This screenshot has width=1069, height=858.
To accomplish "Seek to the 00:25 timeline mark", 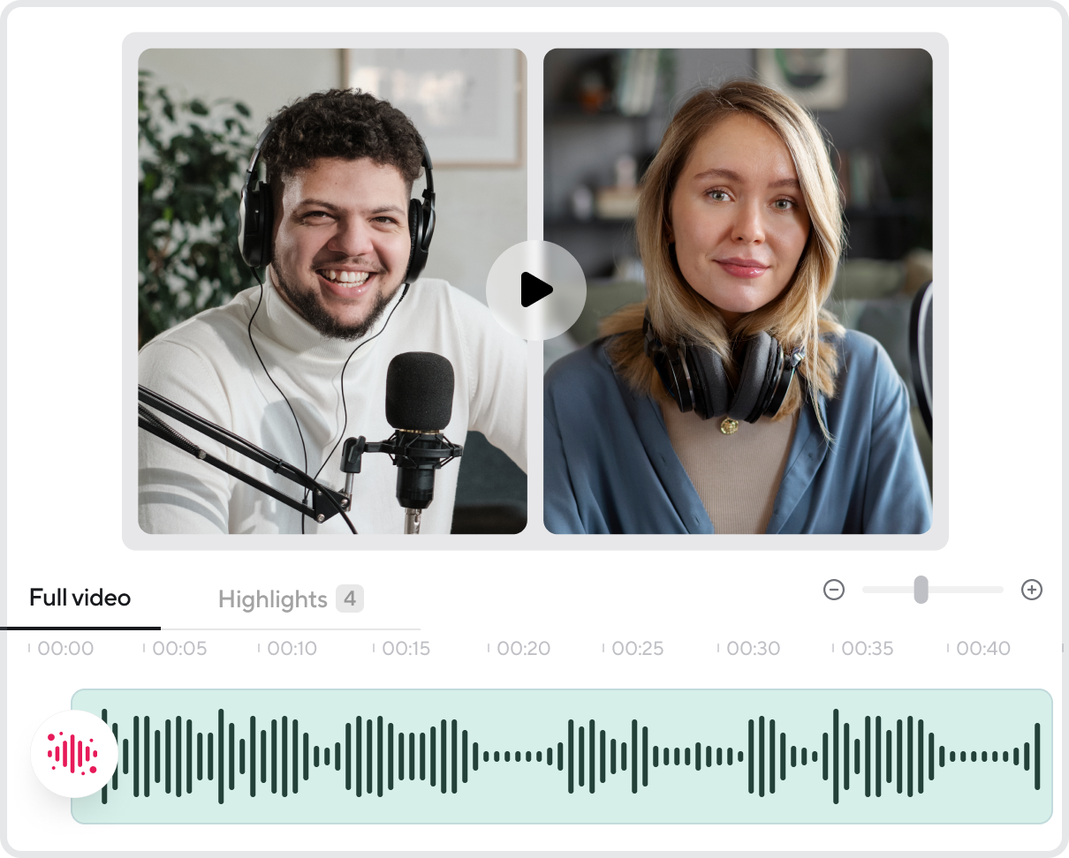I will [x=638, y=649].
